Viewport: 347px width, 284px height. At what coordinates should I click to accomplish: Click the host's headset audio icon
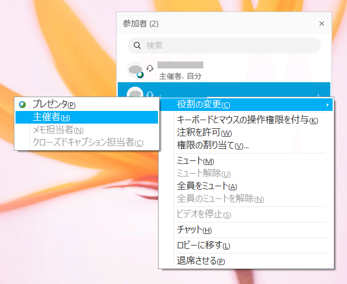[x=150, y=68]
